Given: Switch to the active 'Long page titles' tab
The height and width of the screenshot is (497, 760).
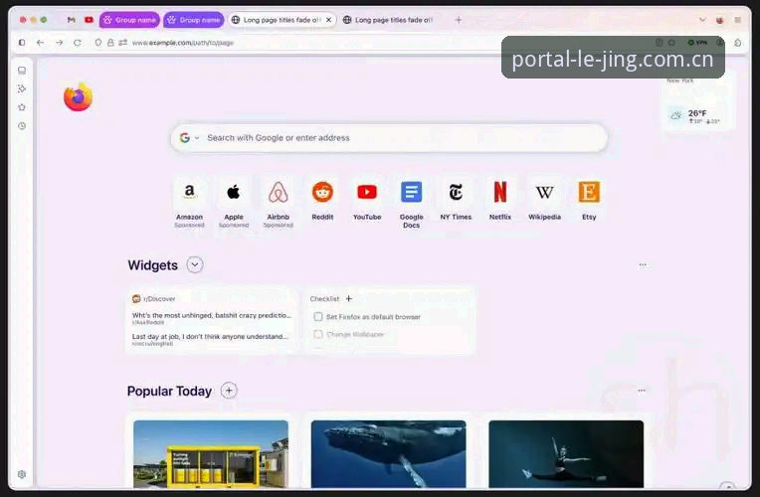Looking at the screenshot, I should pos(277,20).
